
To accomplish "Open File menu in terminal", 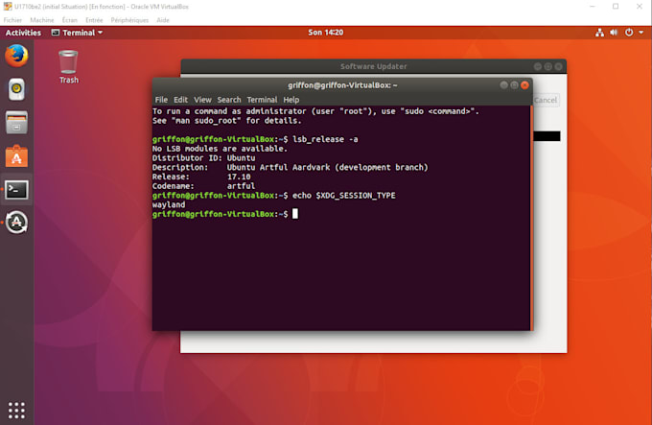I will pos(161,100).
